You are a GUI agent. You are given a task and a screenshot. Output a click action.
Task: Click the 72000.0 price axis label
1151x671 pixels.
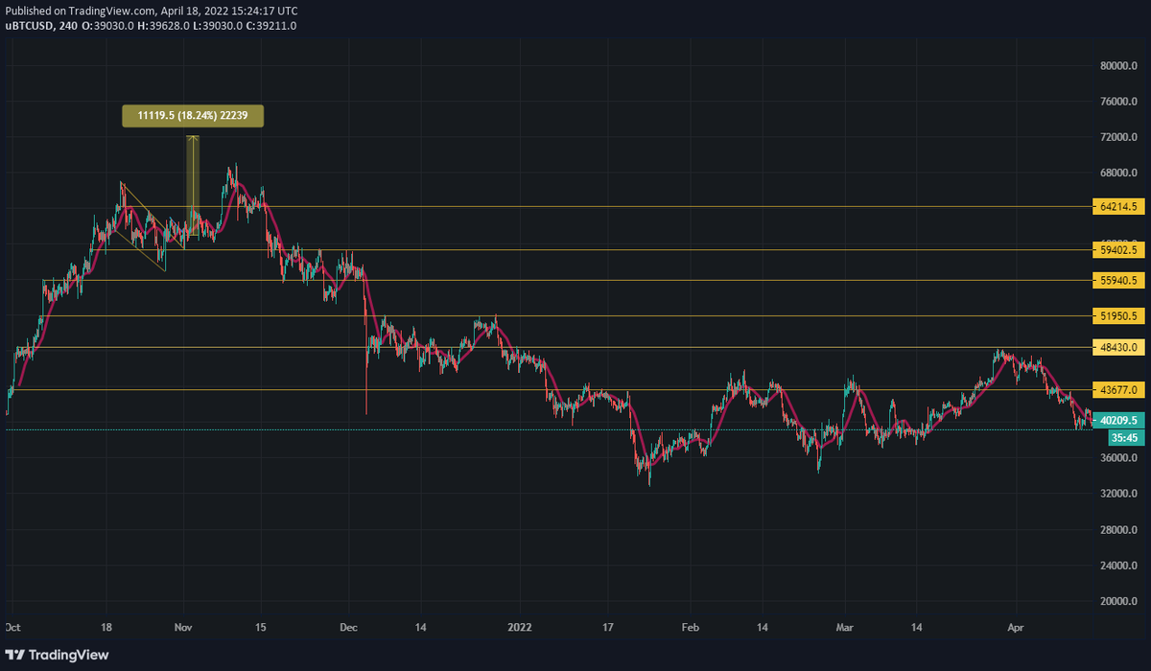coord(1117,138)
